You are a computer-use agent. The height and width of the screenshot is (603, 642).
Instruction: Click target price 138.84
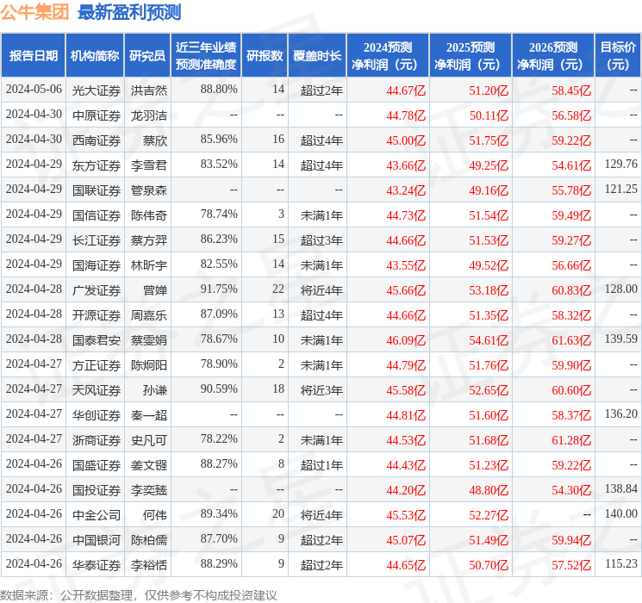621,488
